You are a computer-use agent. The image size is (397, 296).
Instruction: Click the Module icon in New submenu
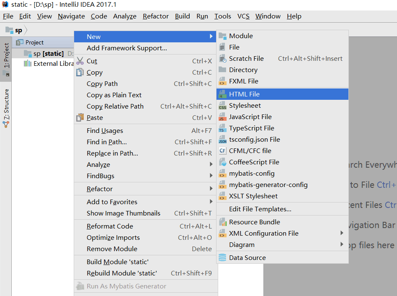click(x=222, y=36)
